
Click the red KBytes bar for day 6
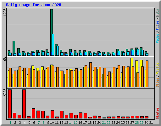click(x=33, y=113)
